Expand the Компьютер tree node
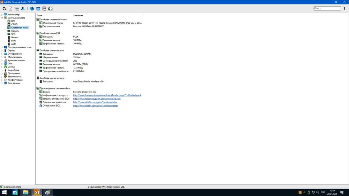The height and width of the screenshot is (196, 349). (2, 15)
